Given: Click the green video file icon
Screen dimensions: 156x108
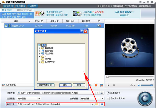Looking at the screenshot, I should pos(9,26).
